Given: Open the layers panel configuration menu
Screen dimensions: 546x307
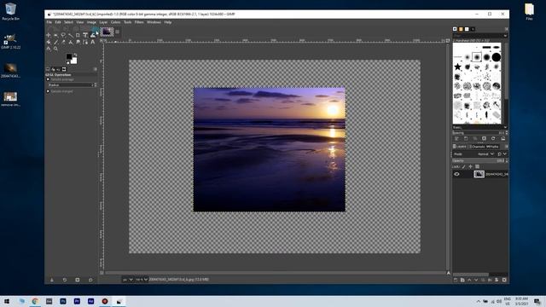Looking at the screenshot, I should point(507,147).
